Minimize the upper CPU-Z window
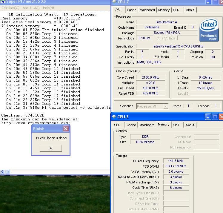Viewport: 223px width, 213px height. 208,2
